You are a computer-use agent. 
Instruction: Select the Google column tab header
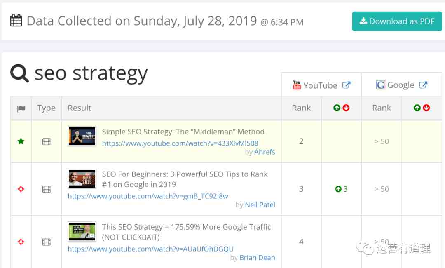(x=402, y=85)
